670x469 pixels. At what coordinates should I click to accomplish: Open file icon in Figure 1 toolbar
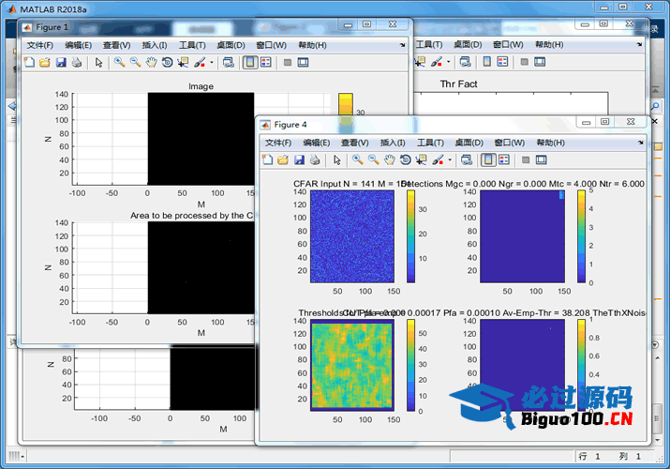pos(44,63)
